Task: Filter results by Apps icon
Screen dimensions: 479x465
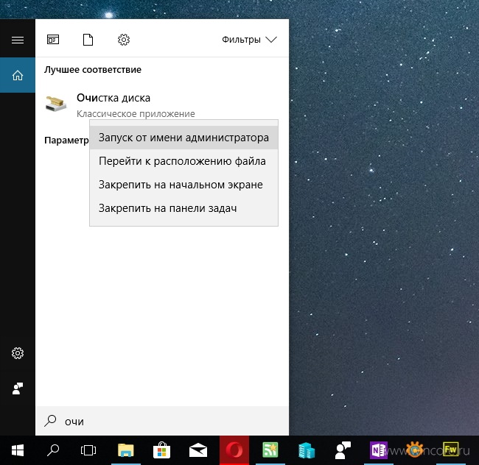Action: pyautogui.click(x=53, y=40)
